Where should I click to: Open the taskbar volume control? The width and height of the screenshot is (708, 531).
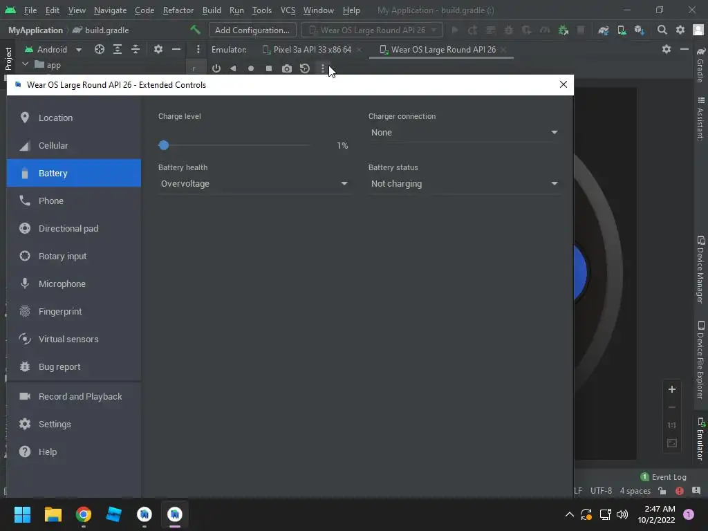(x=622, y=514)
